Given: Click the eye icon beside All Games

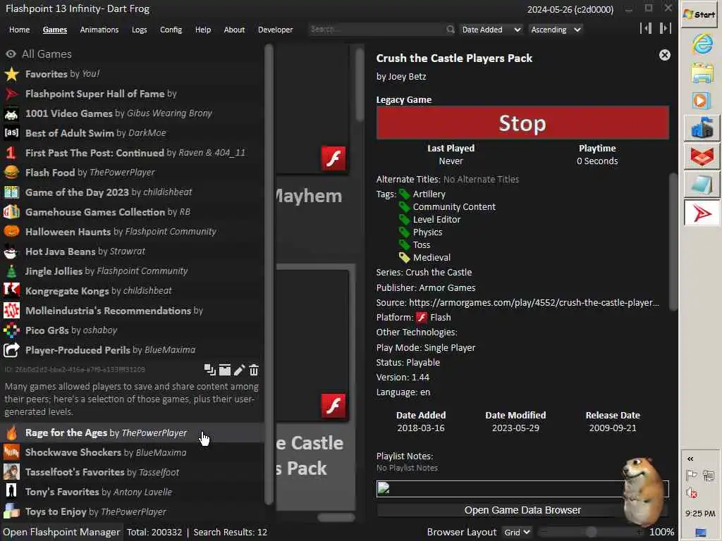Looking at the screenshot, I should (x=11, y=54).
